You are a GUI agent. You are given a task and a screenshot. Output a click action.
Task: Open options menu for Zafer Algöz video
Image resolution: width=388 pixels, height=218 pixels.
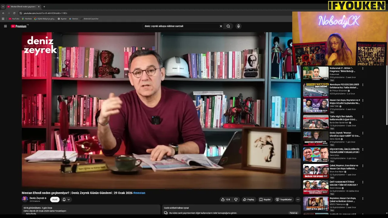(x=363, y=117)
